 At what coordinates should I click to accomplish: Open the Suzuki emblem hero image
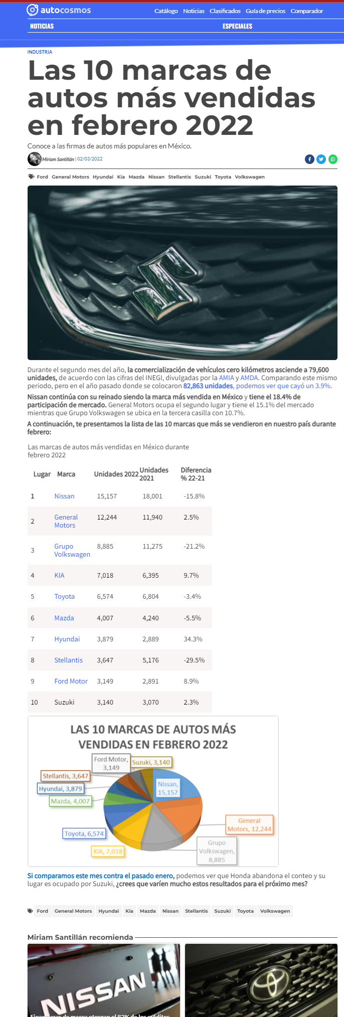point(183,273)
